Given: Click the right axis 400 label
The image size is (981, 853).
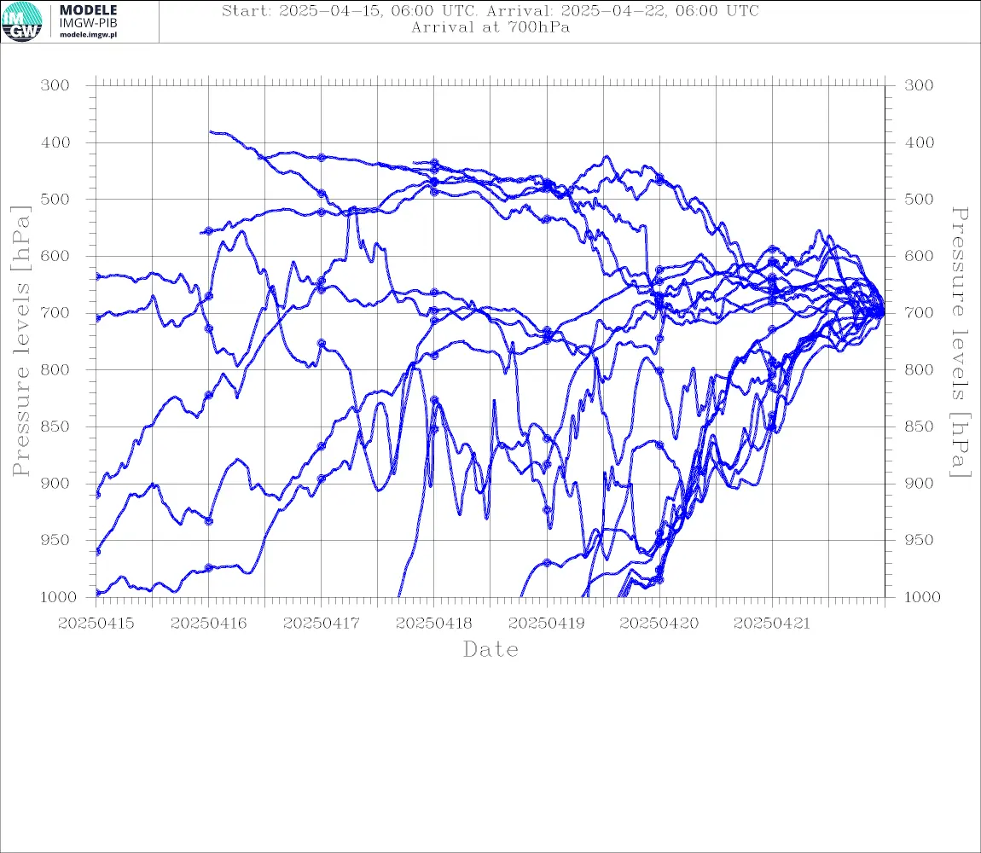Looking at the screenshot, I should point(919,142).
